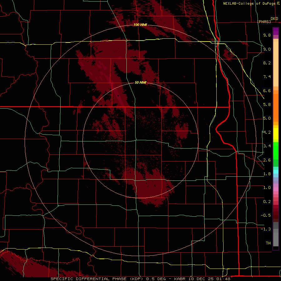Click the 5.0 color scale value

pos(267,118)
